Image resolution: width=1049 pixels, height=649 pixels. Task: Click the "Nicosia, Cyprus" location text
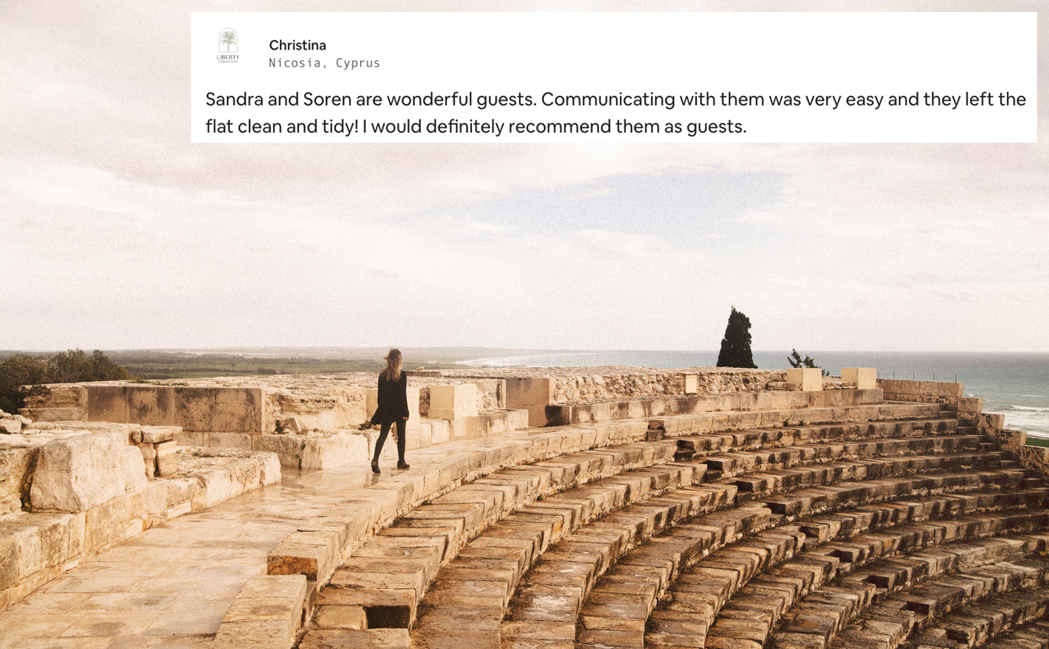tap(324, 63)
